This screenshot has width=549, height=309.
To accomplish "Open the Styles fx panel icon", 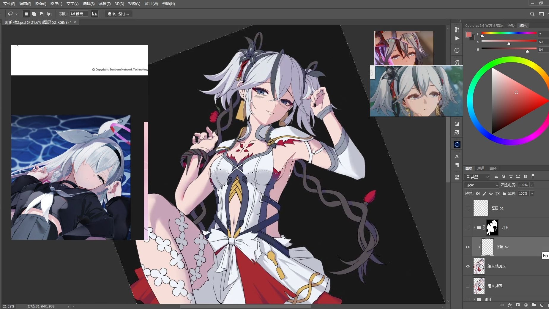I will pyautogui.click(x=457, y=133).
